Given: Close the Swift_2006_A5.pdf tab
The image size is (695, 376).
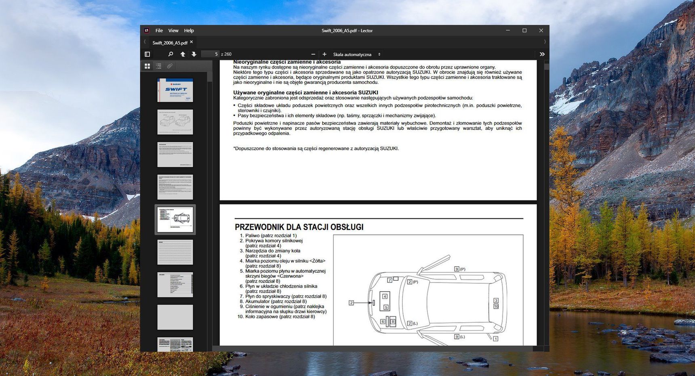Looking at the screenshot, I should click(192, 42).
